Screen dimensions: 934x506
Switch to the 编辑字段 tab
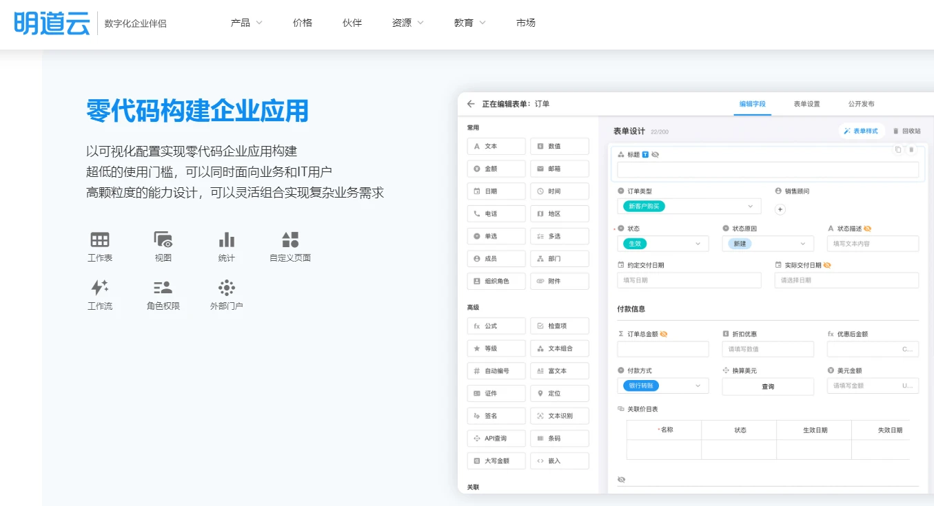[x=753, y=104]
